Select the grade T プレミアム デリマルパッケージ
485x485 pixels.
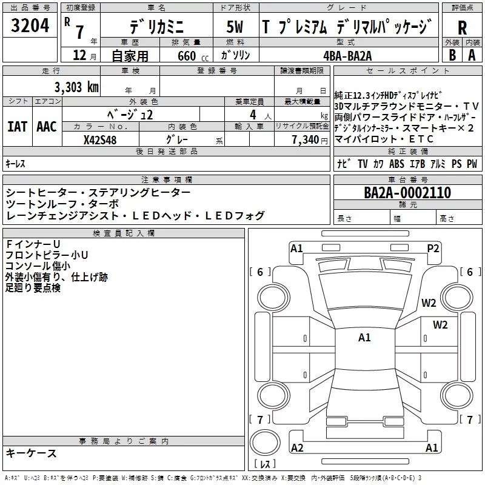pyautogui.click(x=347, y=27)
